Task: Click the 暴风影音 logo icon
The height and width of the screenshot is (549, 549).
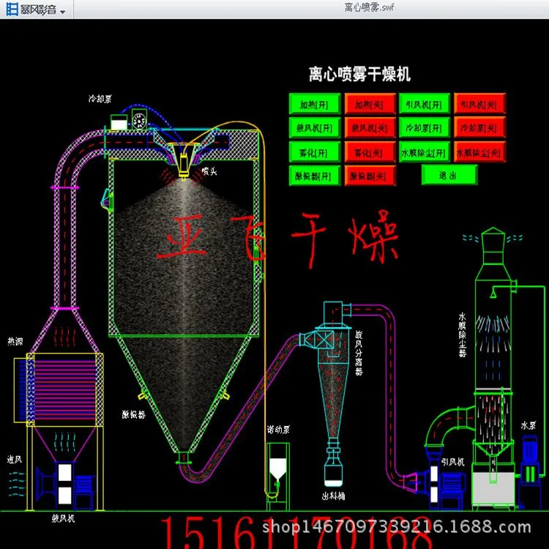Action: point(12,9)
